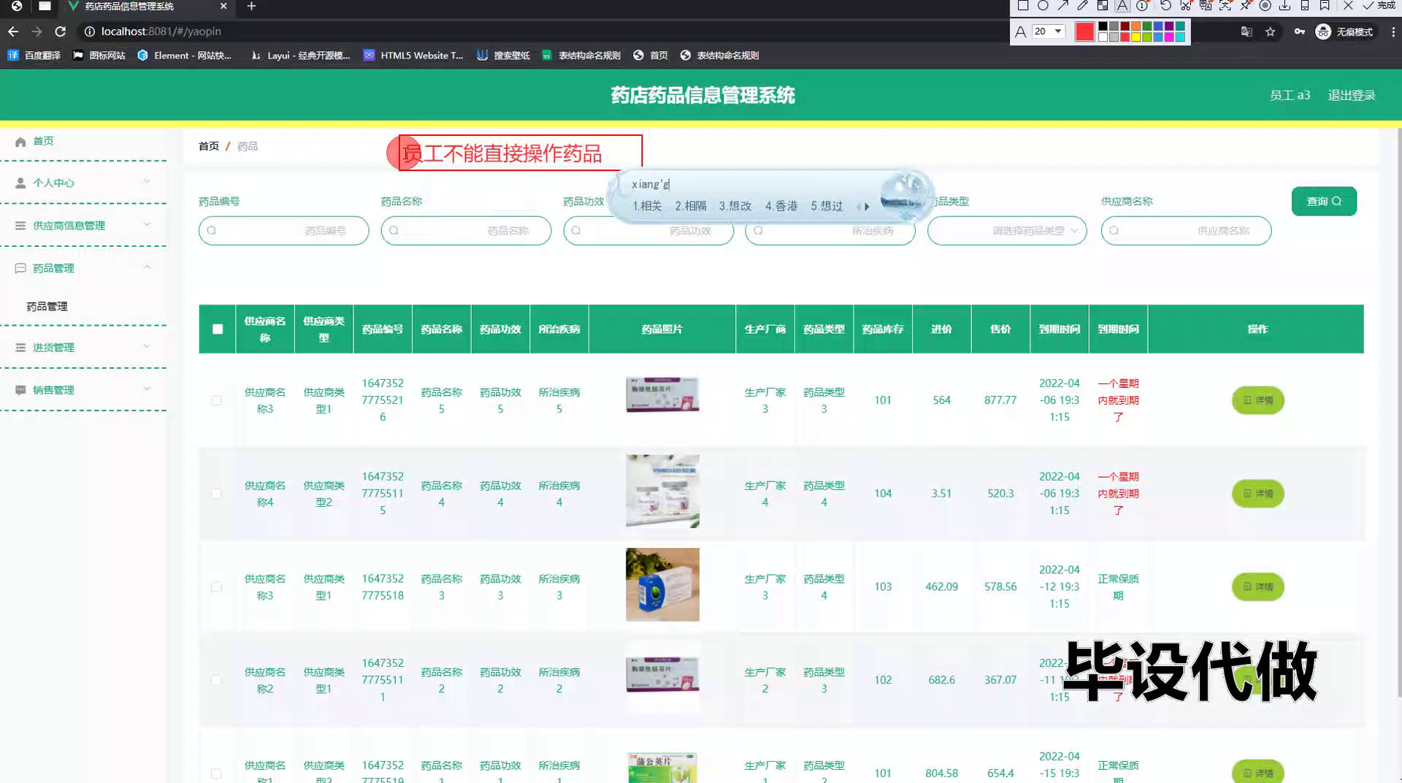Show next IME candidates page arrow
Screen dimensions: 1402x783
pyautogui.click(x=867, y=207)
